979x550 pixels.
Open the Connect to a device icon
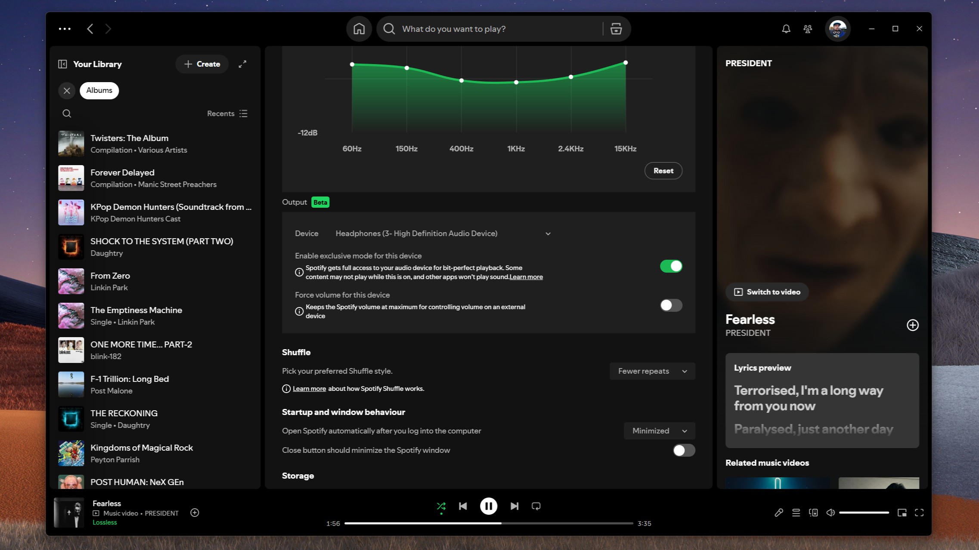(x=814, y=513)
